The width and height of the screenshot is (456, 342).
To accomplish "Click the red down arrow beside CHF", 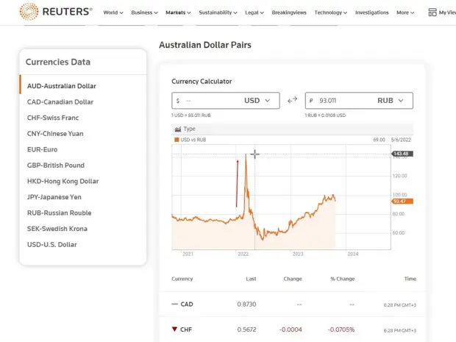I will pyautogui.click(x=174, y=329).
